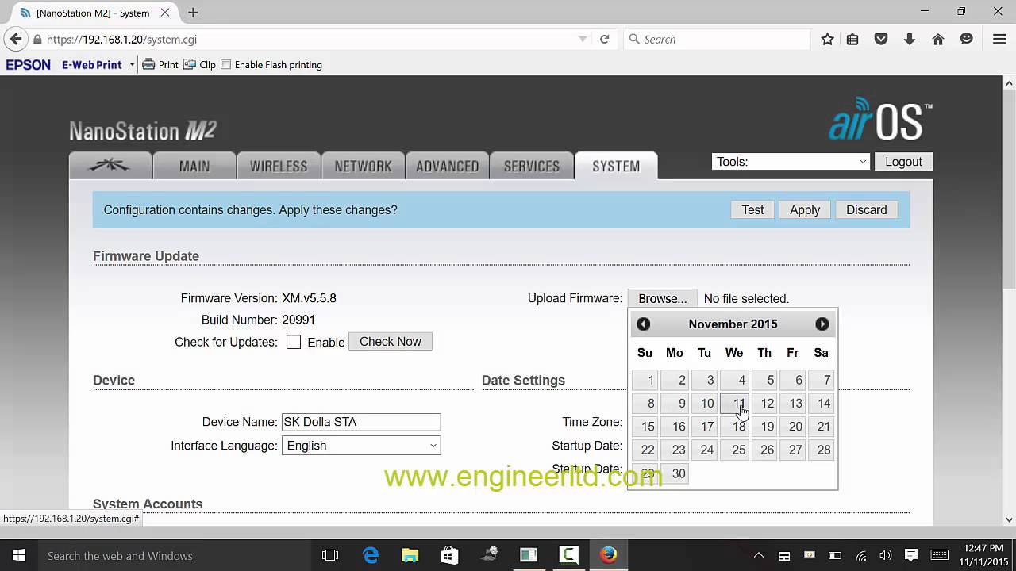Viewport: 1016px width, 571px height.
Task: Go to the previous month in the calendar
Action: [644, 324]
